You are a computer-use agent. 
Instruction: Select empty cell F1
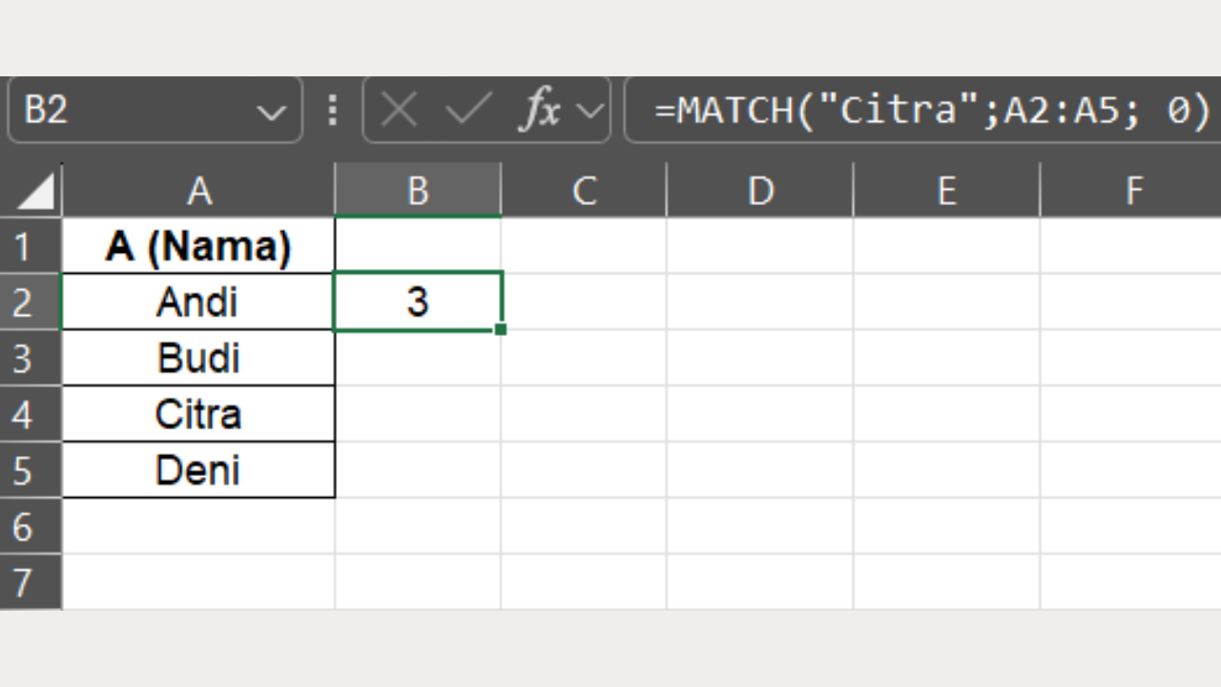click(x=1133, y=245)
